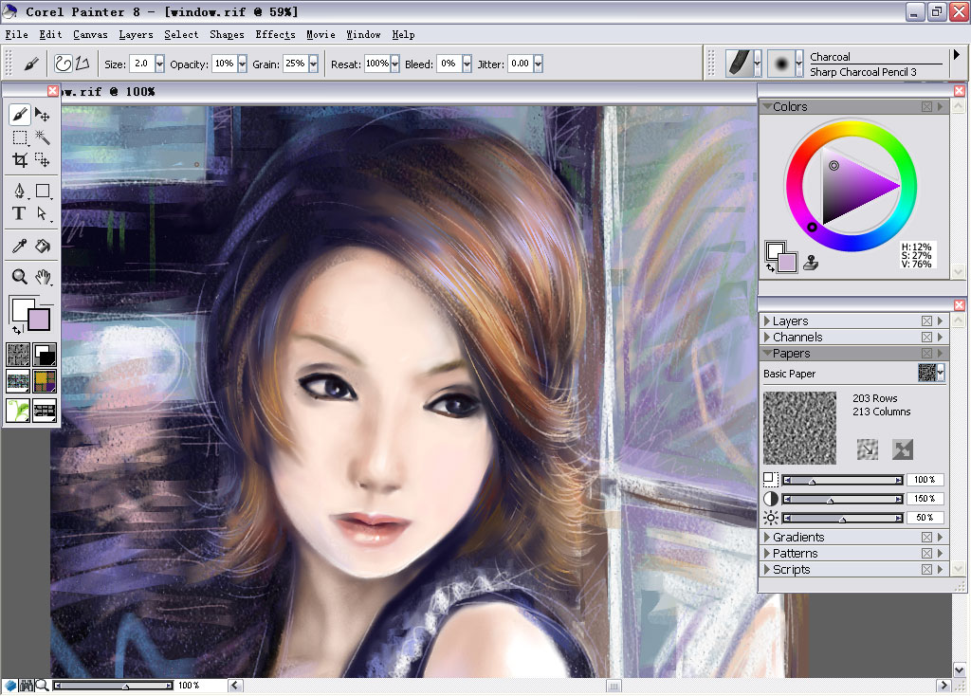Choose the Paint Bucket tool
Viewport: 971px width, 696px height.
pyautogui.click(x=42, y=246)
